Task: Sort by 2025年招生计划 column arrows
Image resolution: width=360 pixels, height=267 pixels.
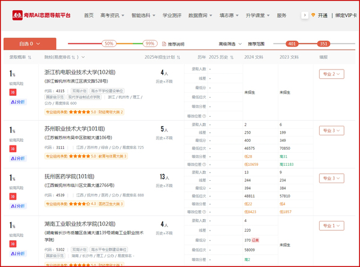Action: click(177, 57)
